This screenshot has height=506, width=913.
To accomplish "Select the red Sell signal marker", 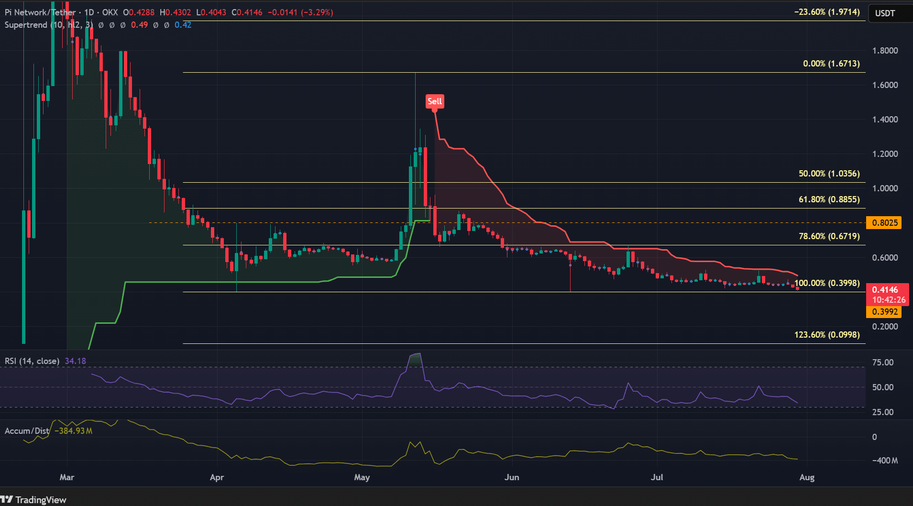I will [x=435, y=101].
